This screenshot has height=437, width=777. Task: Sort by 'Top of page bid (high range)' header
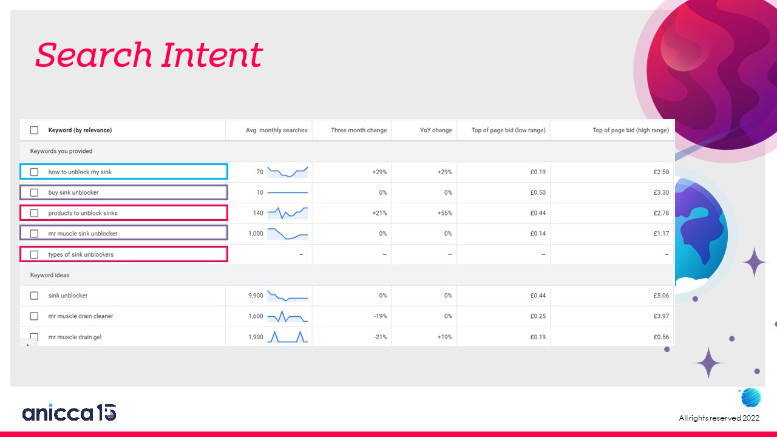pos(631,130)
